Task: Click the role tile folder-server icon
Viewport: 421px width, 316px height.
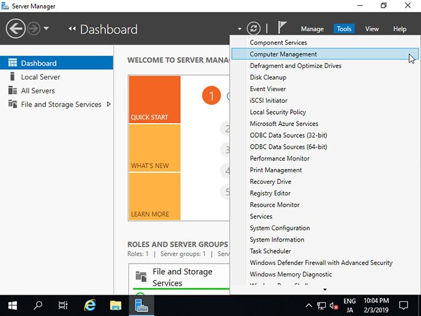Action: pyautogui.click(x=141, y=276)
